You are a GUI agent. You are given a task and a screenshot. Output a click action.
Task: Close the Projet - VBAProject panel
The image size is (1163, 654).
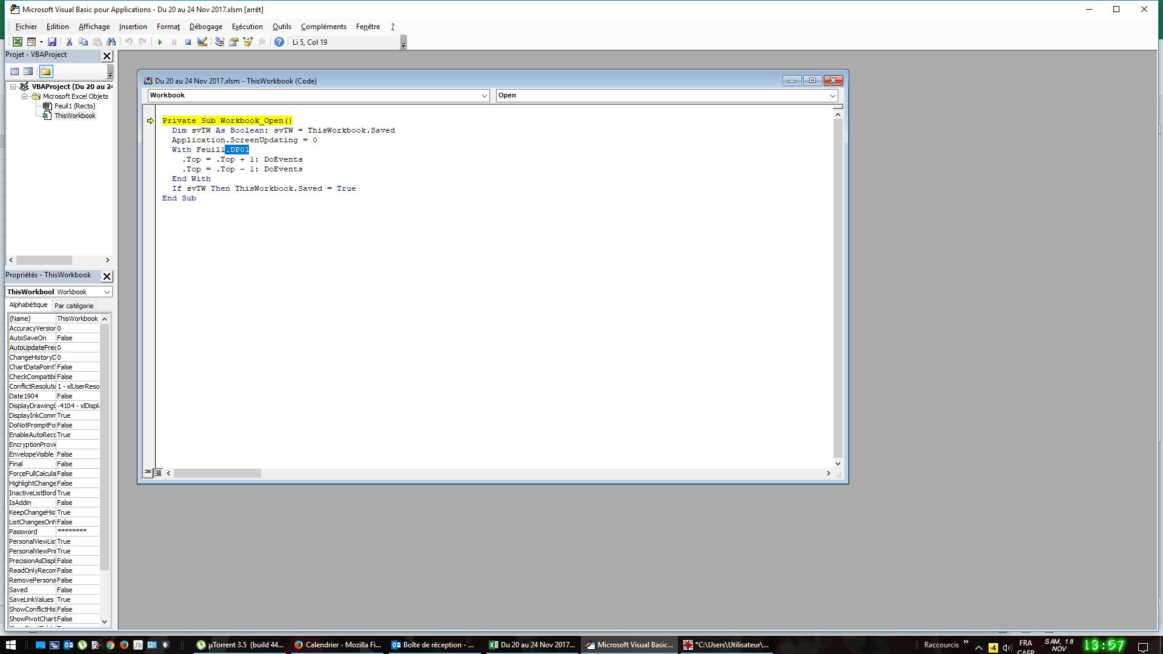point(107,56)
